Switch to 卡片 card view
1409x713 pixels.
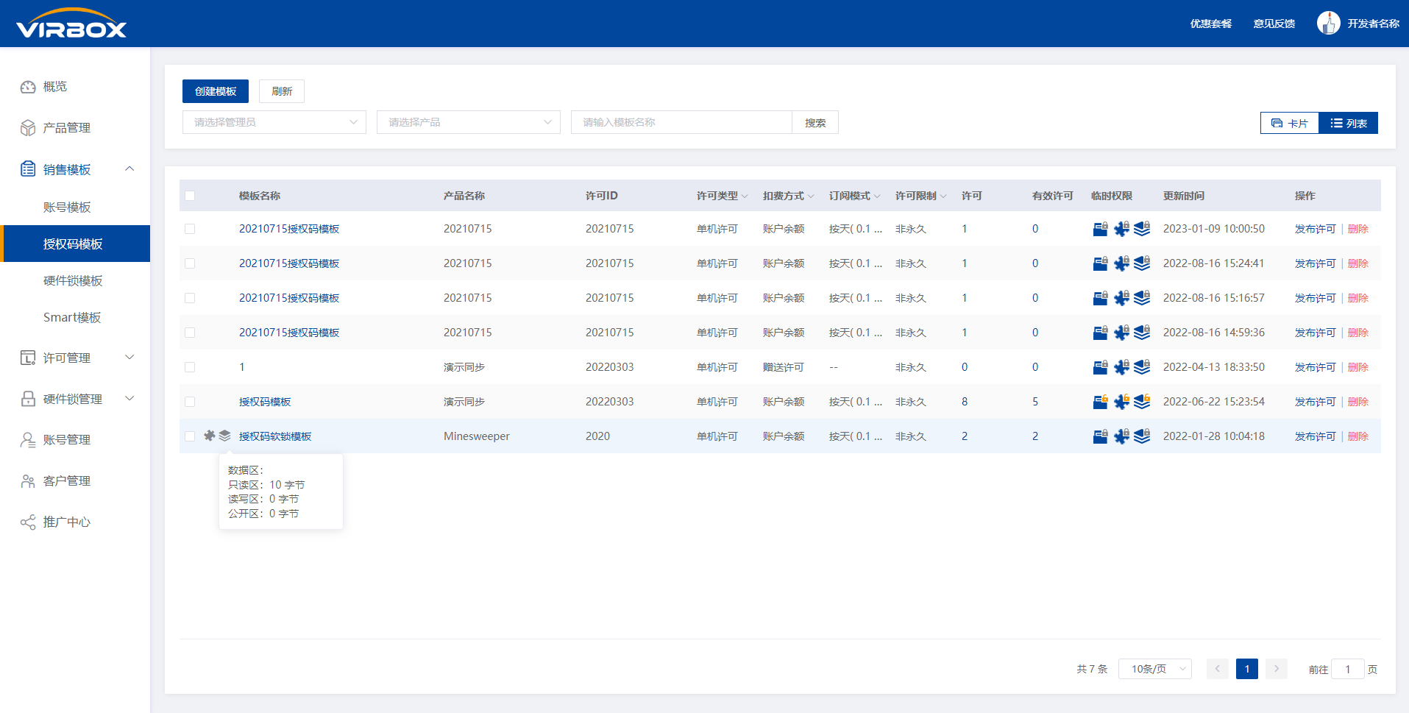[1290, 123]
